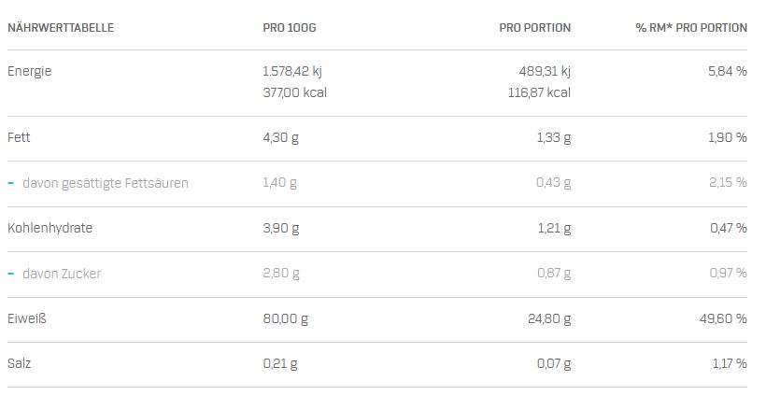Screen dimensions: 766x395
Task: Select the Eiweiß row label
Action: point(27,318)
